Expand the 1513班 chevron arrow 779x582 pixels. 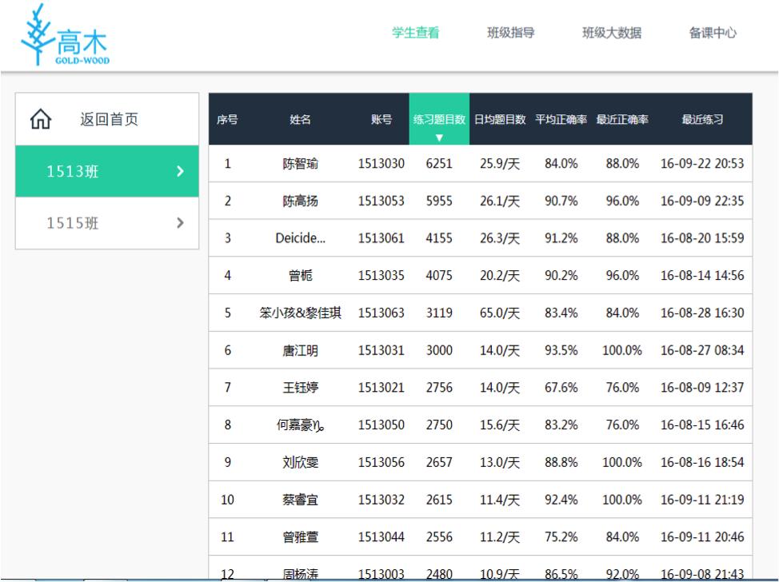point(180,171)
